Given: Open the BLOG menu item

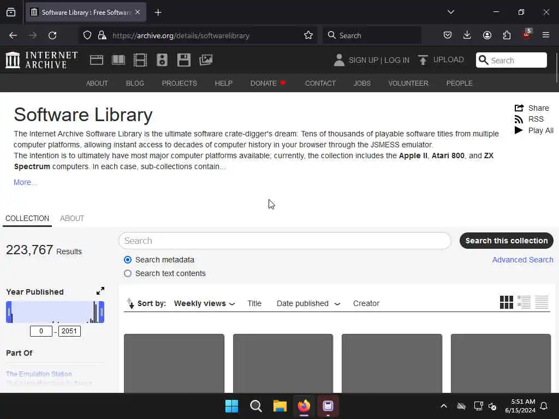Looking at the screenshot, I should pyautogui.click(x=135, y=83).
